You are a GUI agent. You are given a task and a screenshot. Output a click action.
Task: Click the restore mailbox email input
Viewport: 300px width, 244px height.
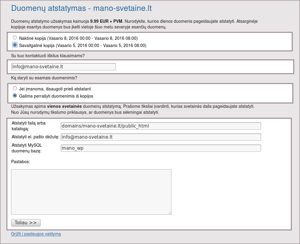point(161,137)
